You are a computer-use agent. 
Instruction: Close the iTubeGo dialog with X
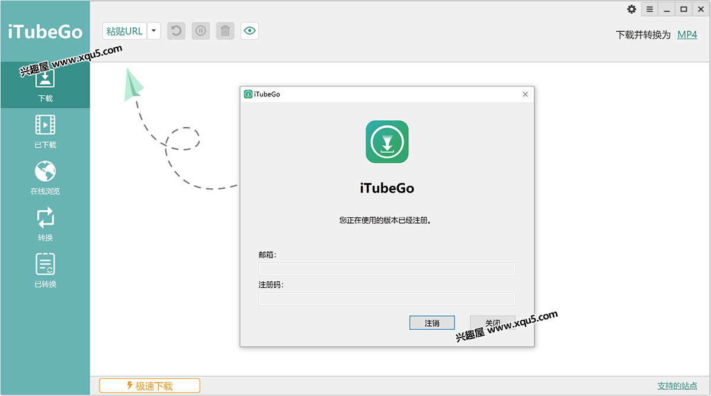point(525,94)
